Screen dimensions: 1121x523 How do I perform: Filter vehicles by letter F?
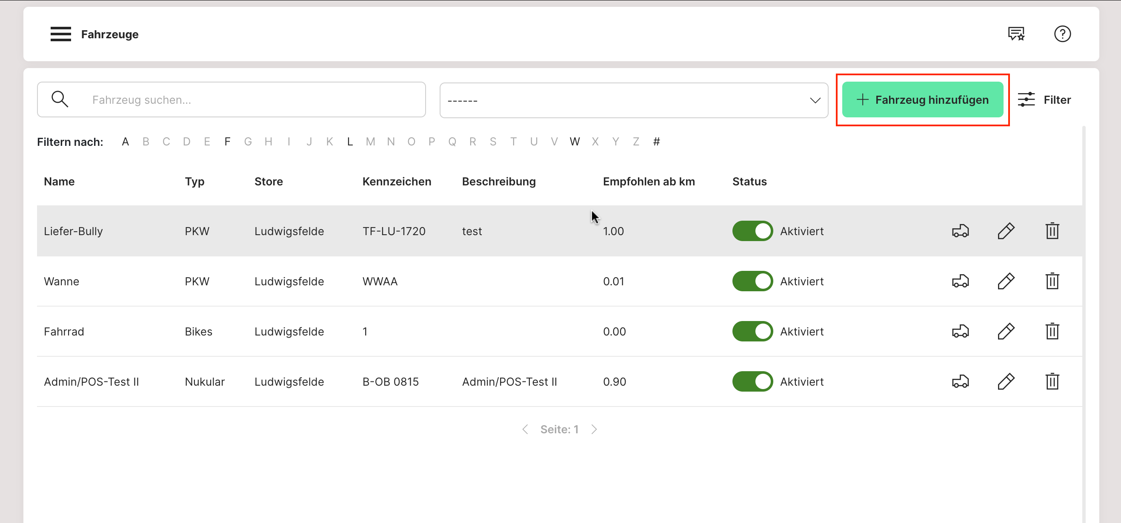click(227, 142)
